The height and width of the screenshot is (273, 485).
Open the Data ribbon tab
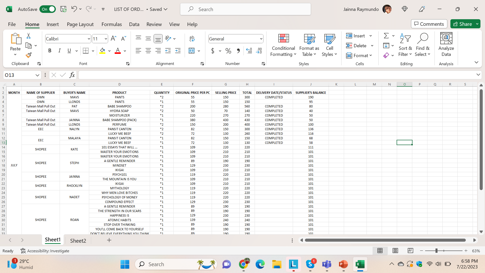click(x=134, y=24)
